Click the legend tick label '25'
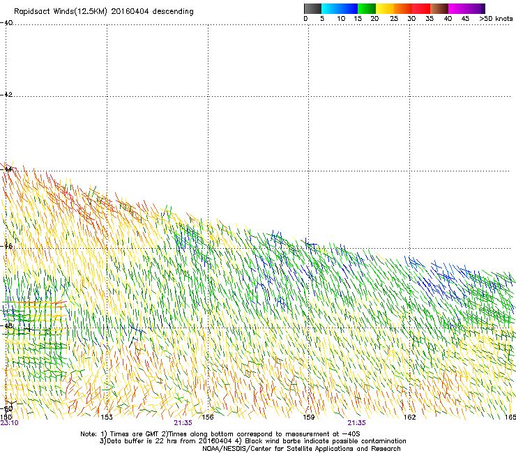516x453 pixels. [394, 19]
